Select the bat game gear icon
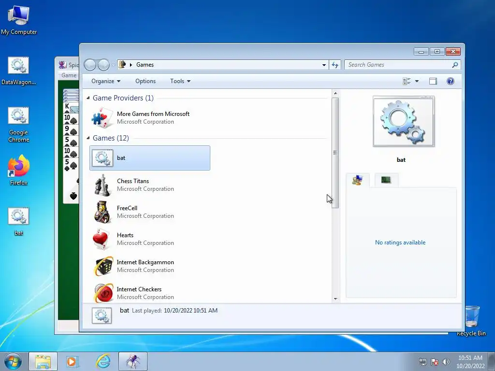 tap(102, 158)
